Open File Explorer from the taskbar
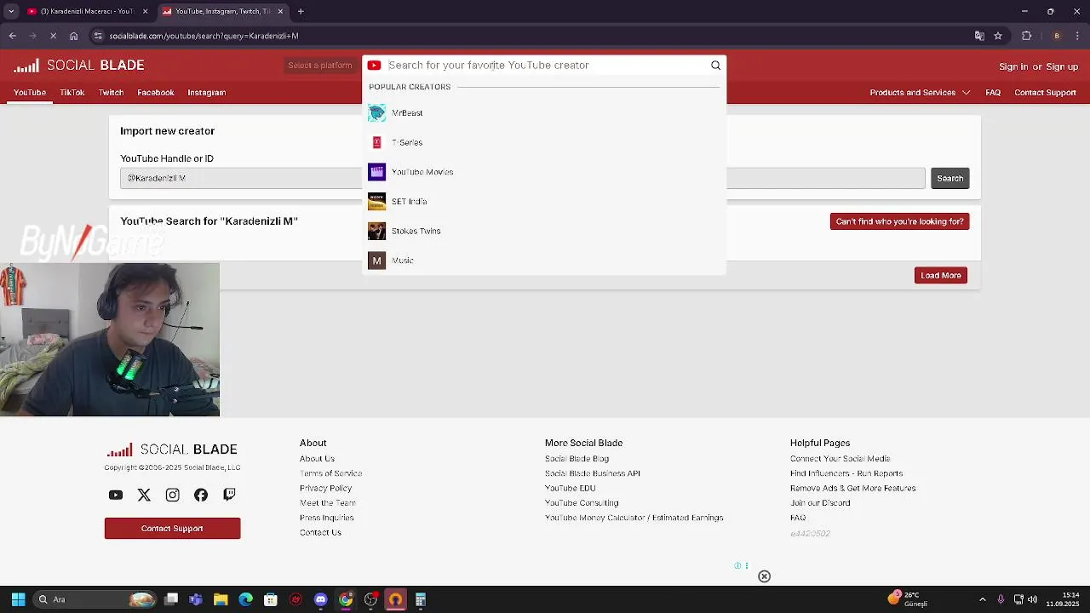Screen dimensions: 1090x613 click(221, 599)
